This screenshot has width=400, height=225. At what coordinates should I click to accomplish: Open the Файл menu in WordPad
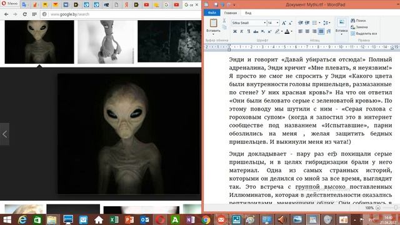click(212, 12)
